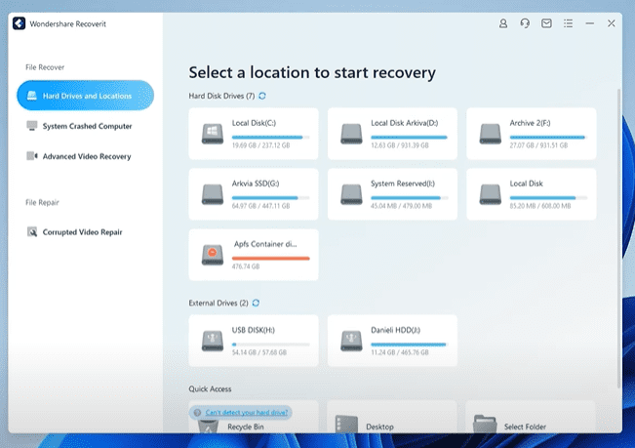Refresh the Hard Disk Drives list
The height and width of the screenshot is (448, 635).
tap(262, 96)
